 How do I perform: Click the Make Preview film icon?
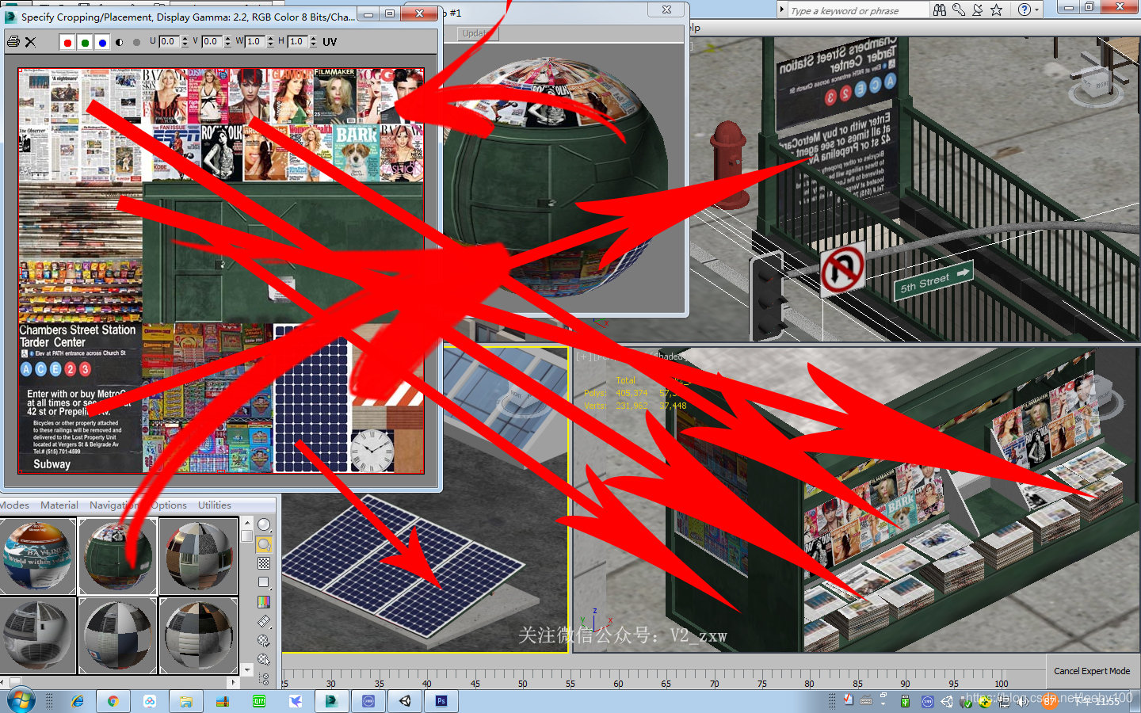pos(264,621)
